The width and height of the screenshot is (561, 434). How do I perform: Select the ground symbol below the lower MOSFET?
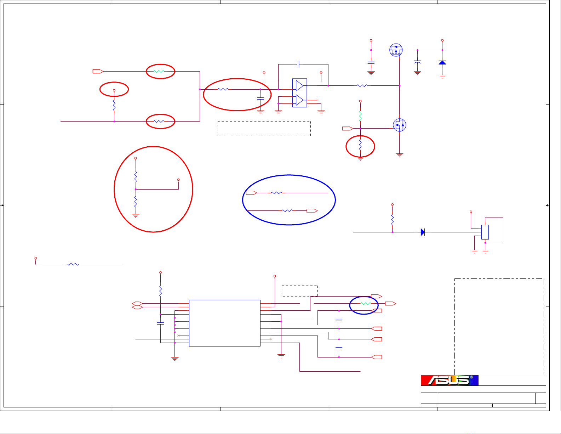point(400,155)
